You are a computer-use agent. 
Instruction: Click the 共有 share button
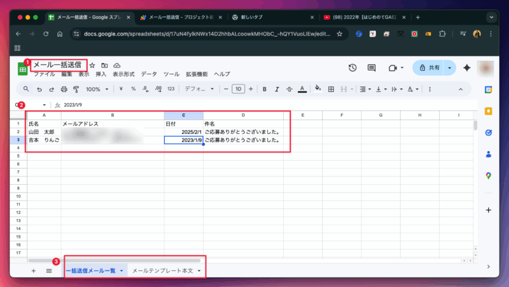429,68
